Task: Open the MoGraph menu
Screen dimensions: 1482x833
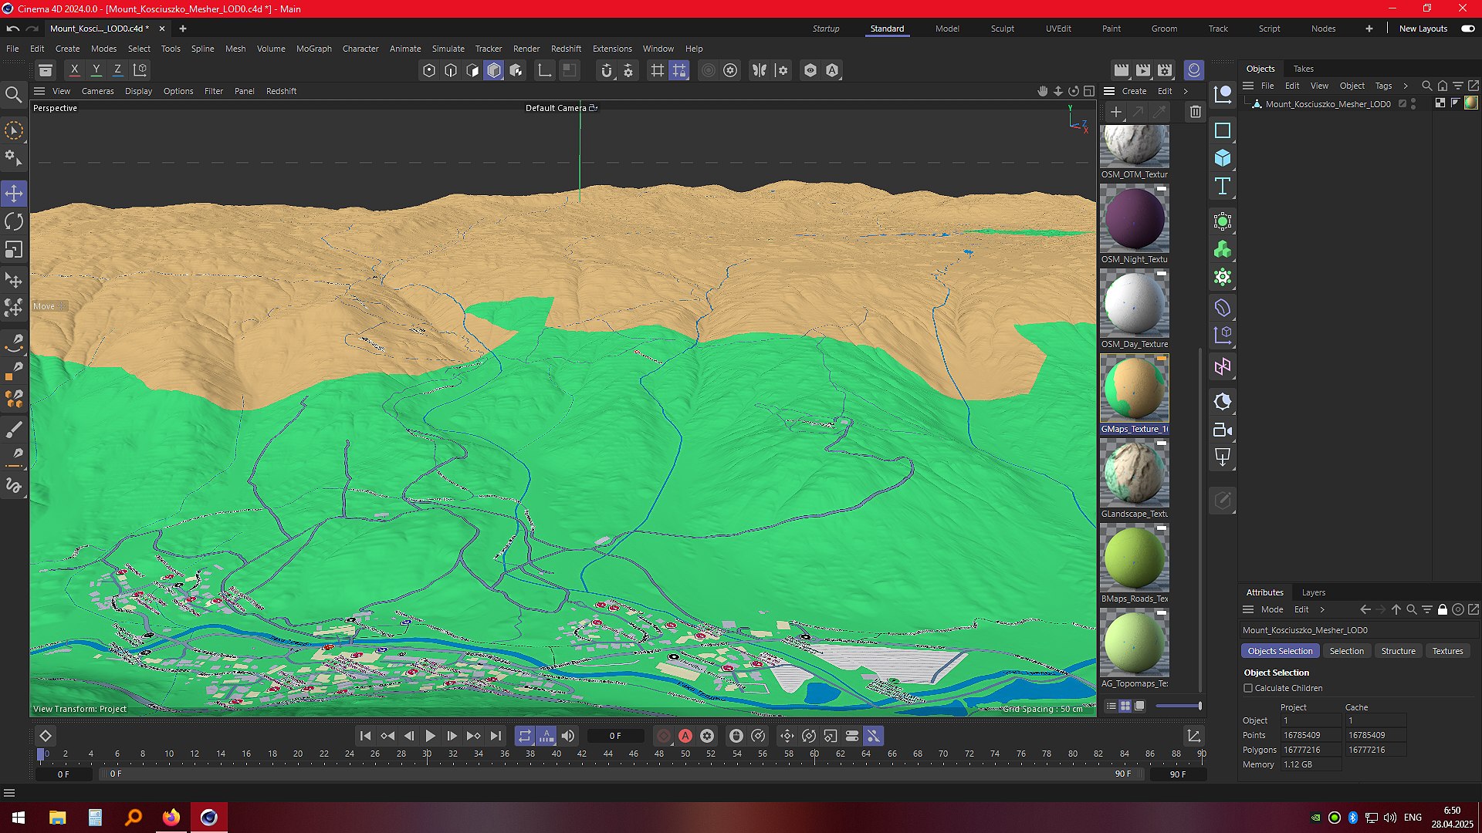Action: [x=313, y=49]
